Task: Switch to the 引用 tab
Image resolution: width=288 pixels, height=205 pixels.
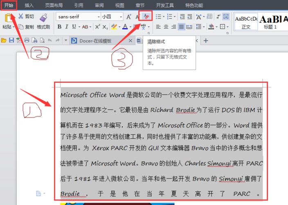Action: tap(79, 5)
